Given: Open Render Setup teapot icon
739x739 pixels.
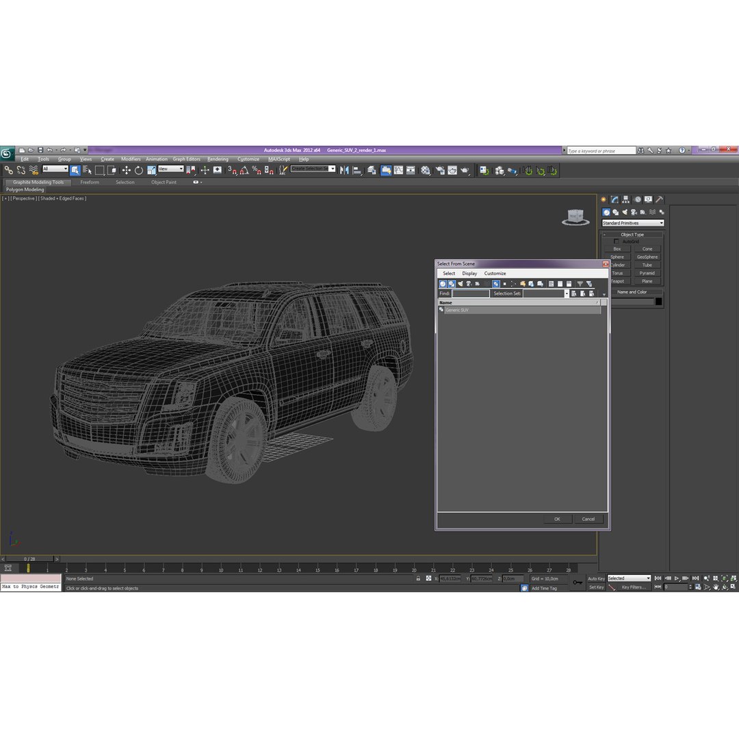Looking at the screenshot, I should pyautogui.click(x=440, y=170).
